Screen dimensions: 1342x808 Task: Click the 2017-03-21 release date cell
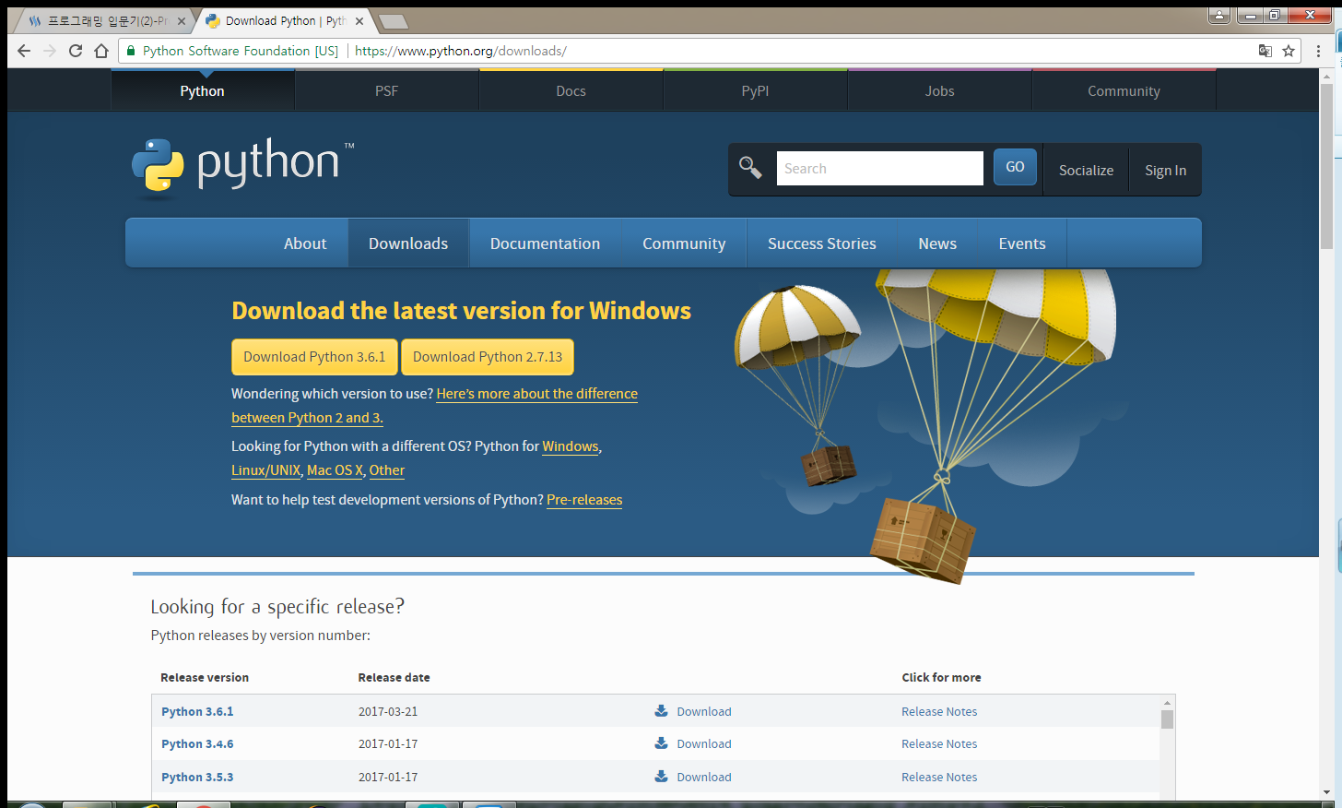pyautogui.click(x=388, y=711)
